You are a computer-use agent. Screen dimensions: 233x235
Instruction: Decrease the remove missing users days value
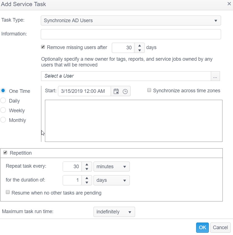point(140,50)
